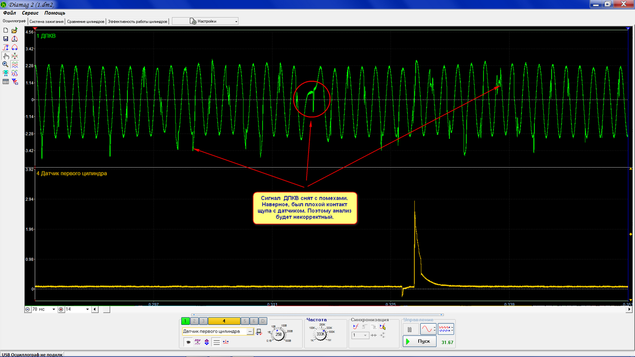Click the minus zoom-out timescale button
Viewport: 635px width, 357px height.
tap(28, 309)
